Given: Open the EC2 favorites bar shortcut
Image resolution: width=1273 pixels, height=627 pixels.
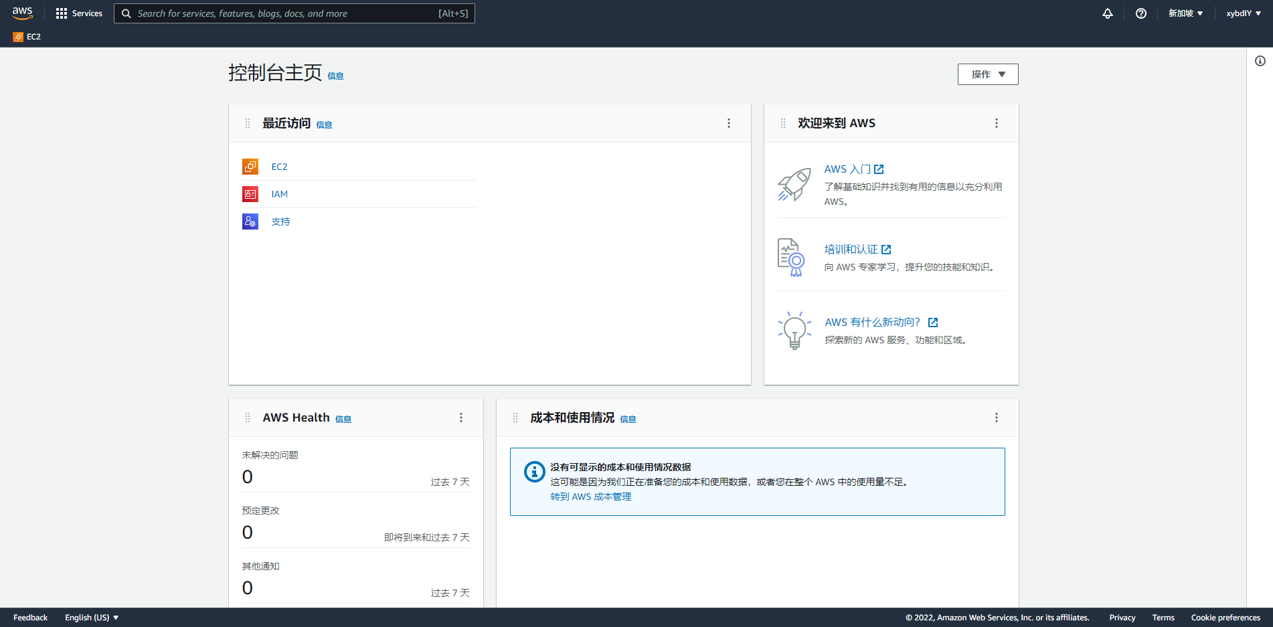Looking at the screenshot, I should coord(27,37).
